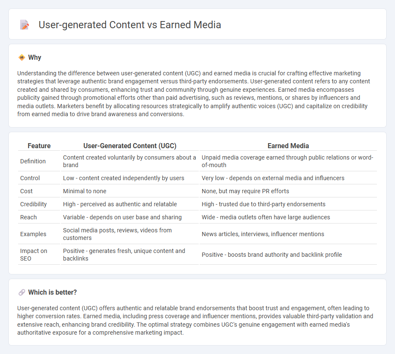The height and width of the screenshot is (354, 395).
Task: Click cell Positive - boosts brand authority and backlink profile
Action: click(288, 255)
